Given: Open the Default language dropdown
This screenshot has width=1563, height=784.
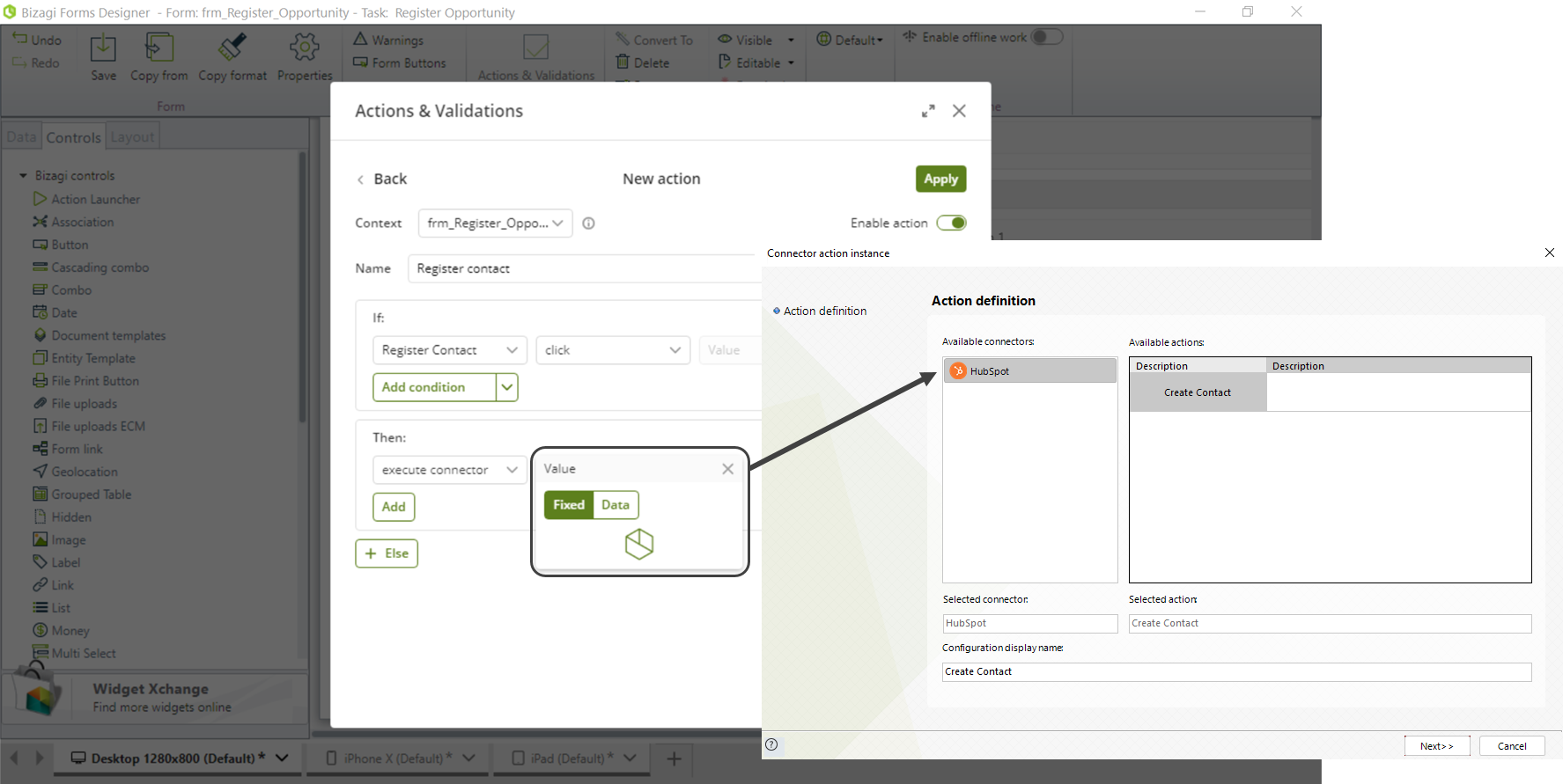Looking at the screenshot, I should (850, 40).
